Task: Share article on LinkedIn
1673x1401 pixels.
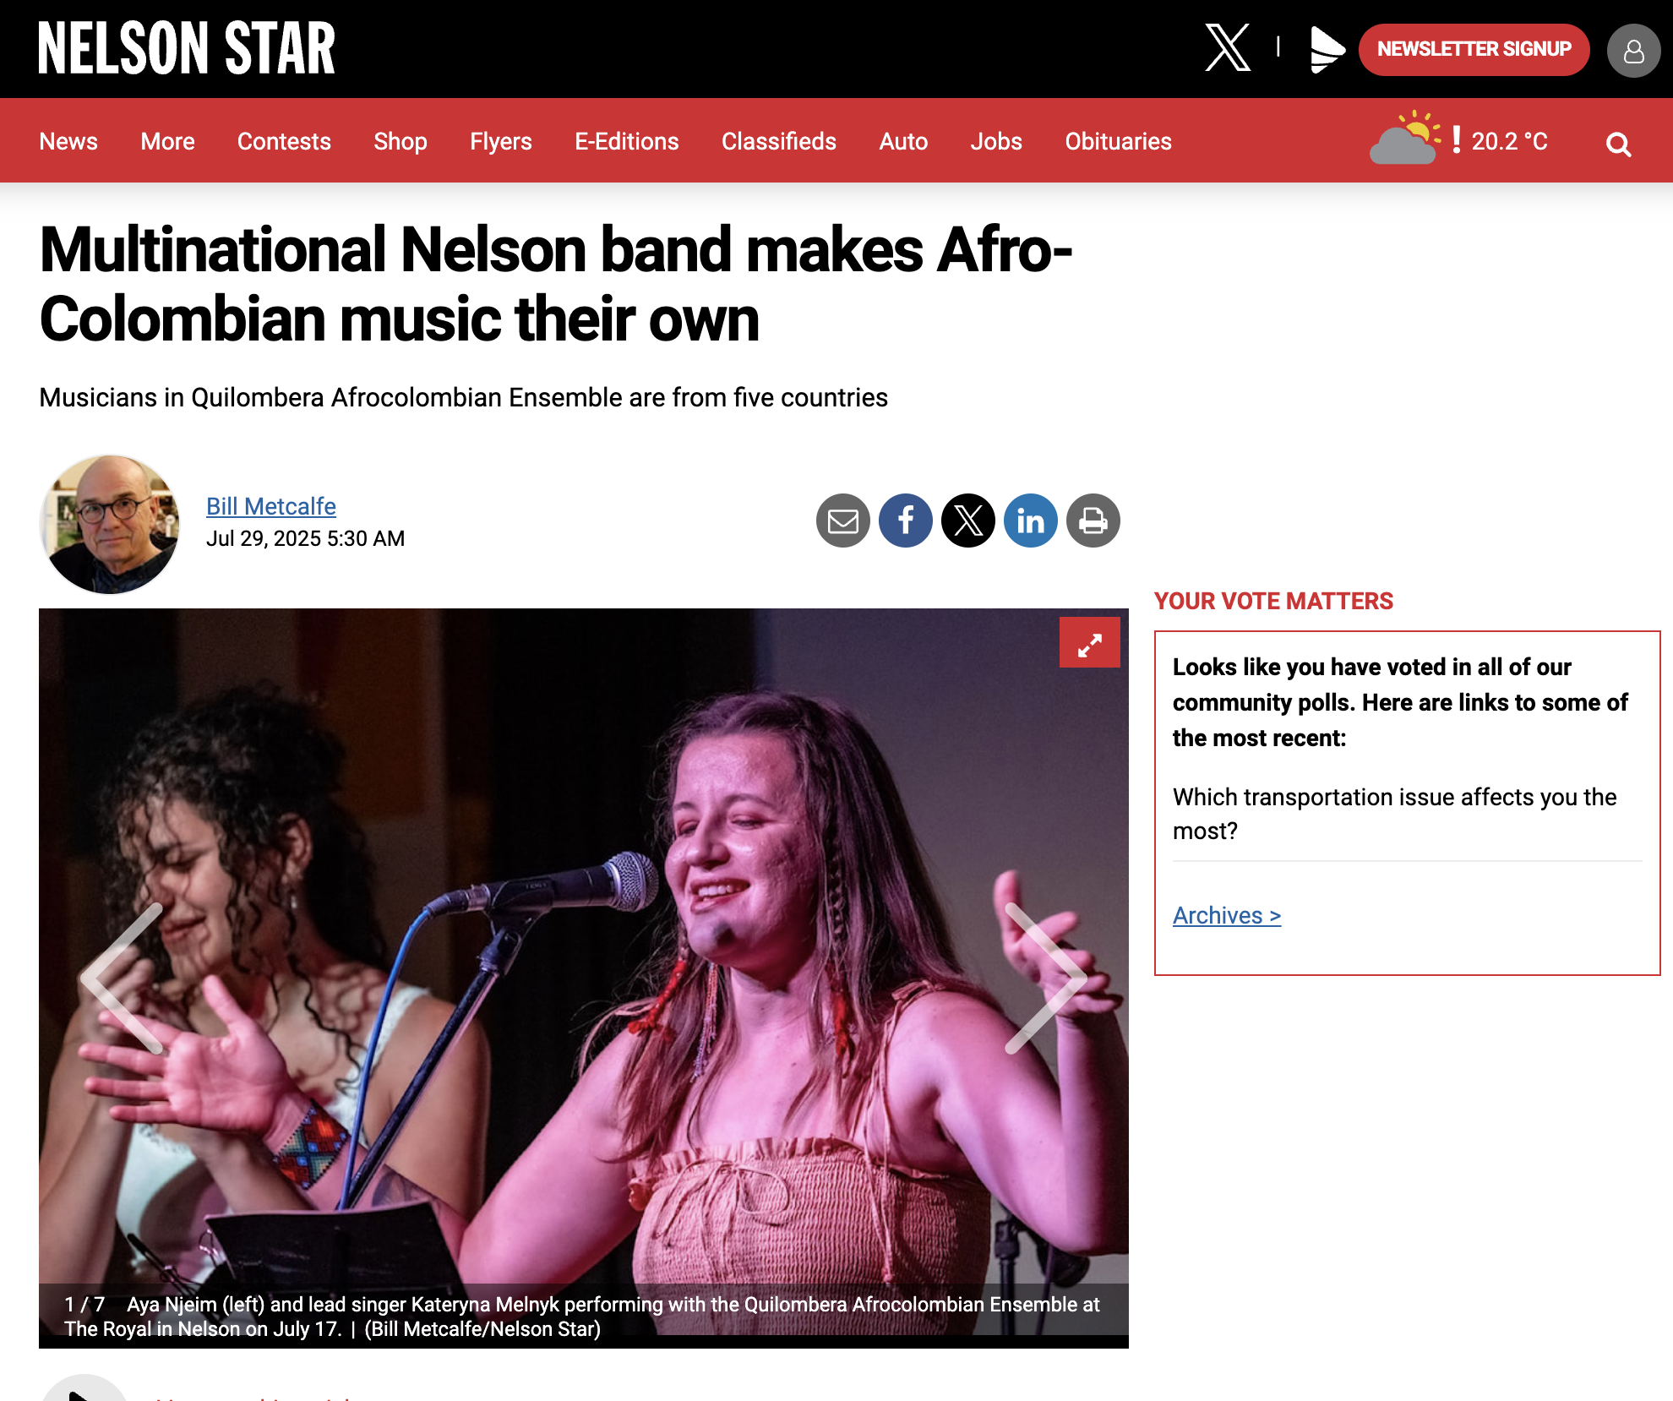Action: click(1030, 521)
